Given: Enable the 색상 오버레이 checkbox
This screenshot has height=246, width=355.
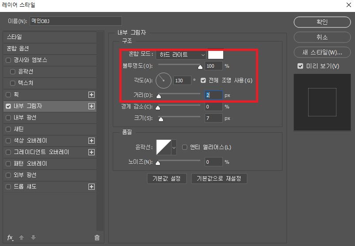Looking at the screenshot, I should (8, 141).
